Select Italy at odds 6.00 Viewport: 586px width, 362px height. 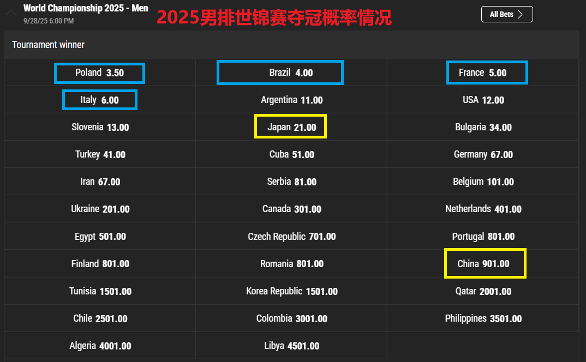pos(99,100)
